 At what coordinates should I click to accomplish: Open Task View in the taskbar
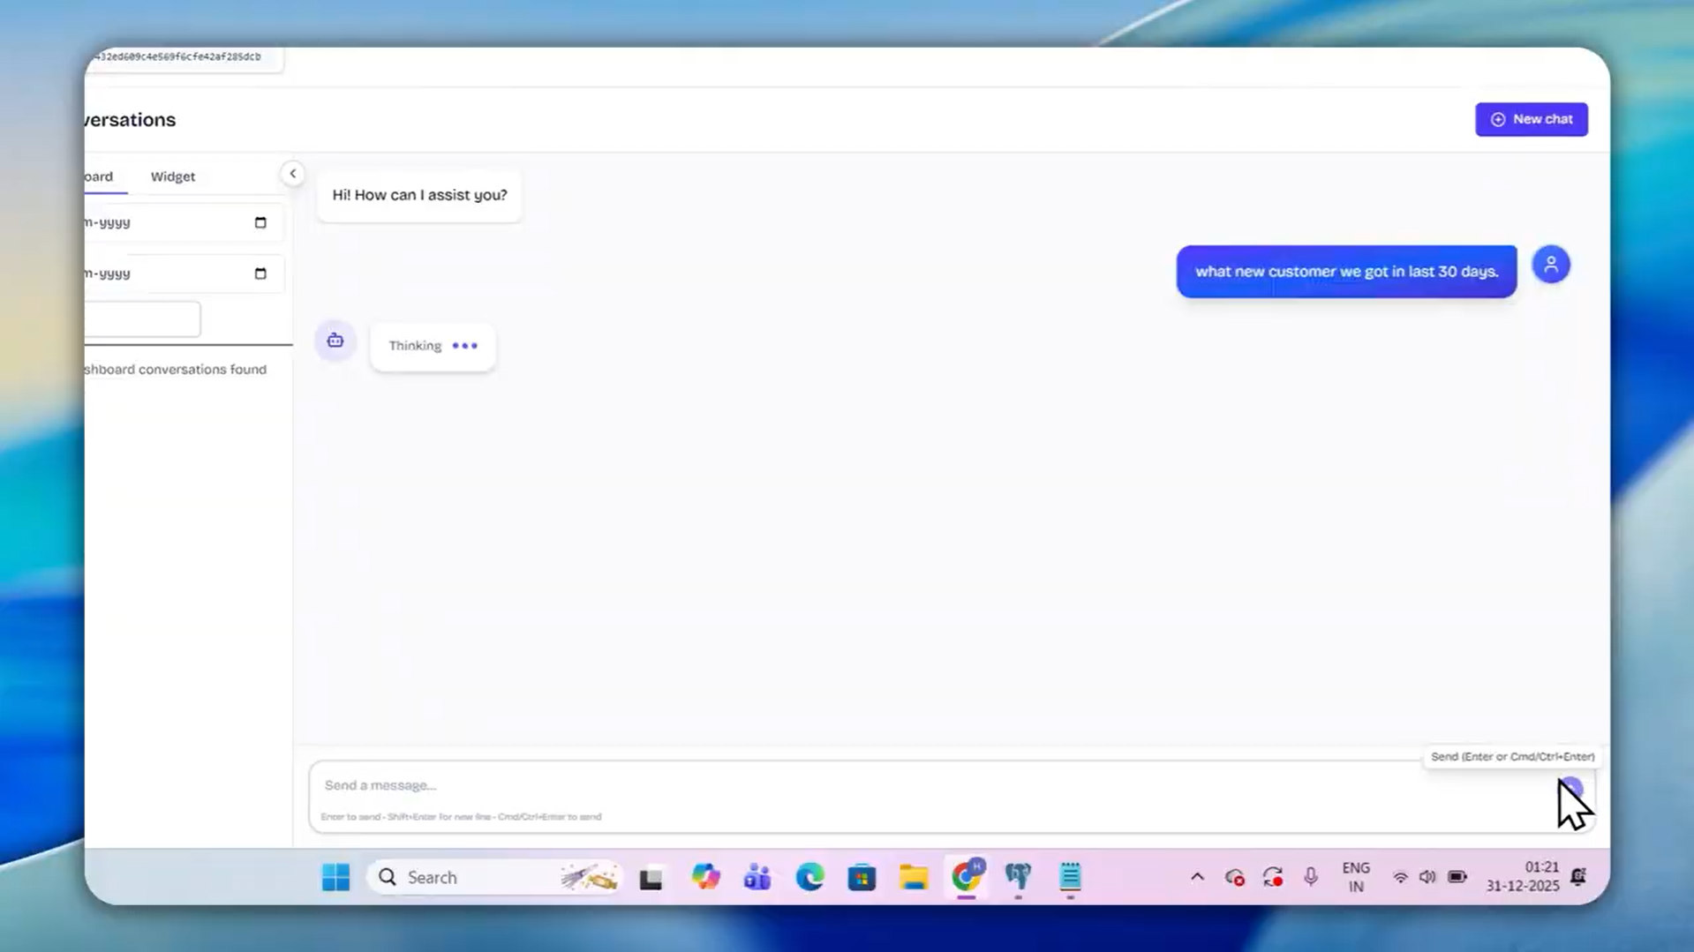[651, 878]
